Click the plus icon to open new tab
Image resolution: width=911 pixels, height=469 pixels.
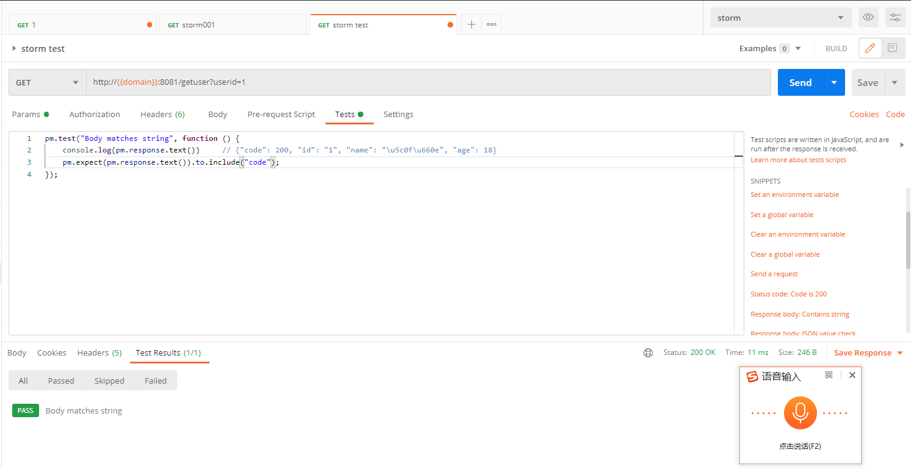(471, 24)
